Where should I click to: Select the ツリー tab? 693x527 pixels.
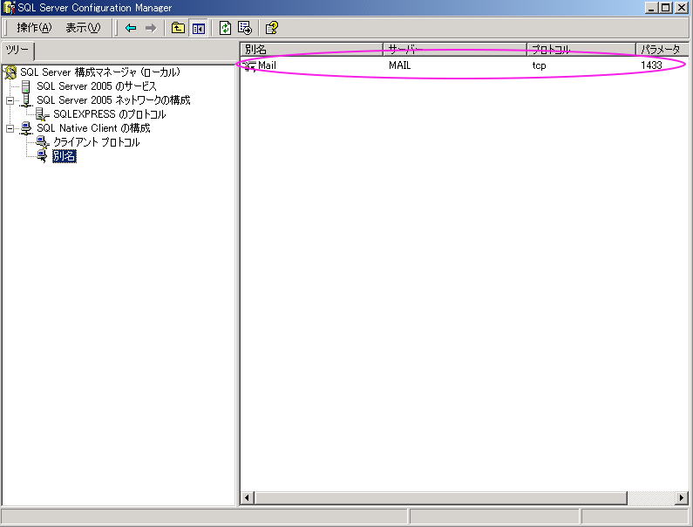coord(17,50)
